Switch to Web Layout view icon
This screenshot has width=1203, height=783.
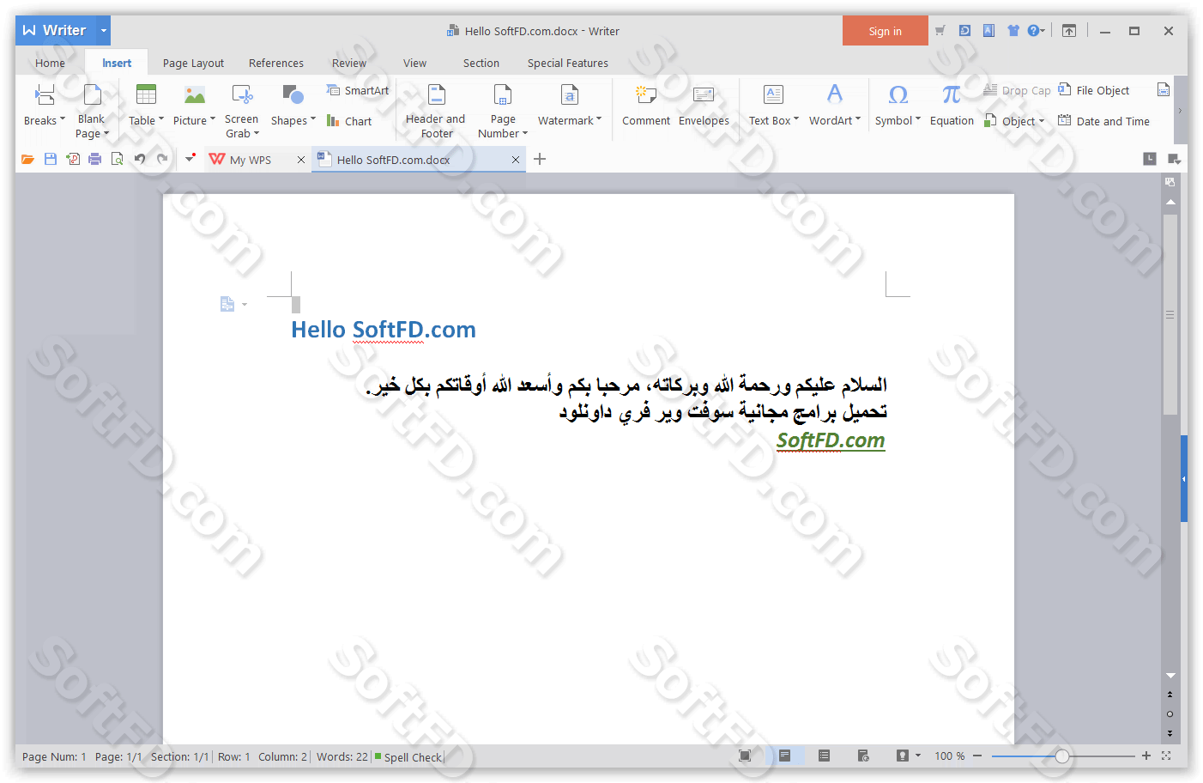pos(863,756)
